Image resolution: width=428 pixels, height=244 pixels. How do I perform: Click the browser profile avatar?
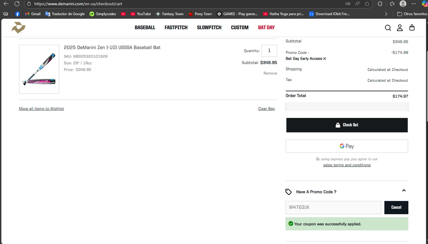tap(403, 4)
